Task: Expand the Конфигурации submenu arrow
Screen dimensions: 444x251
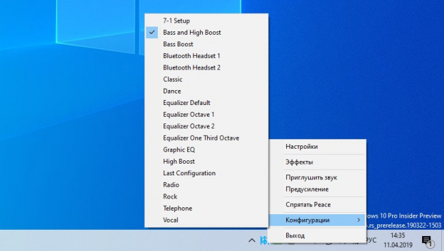Action: (359, 220)
